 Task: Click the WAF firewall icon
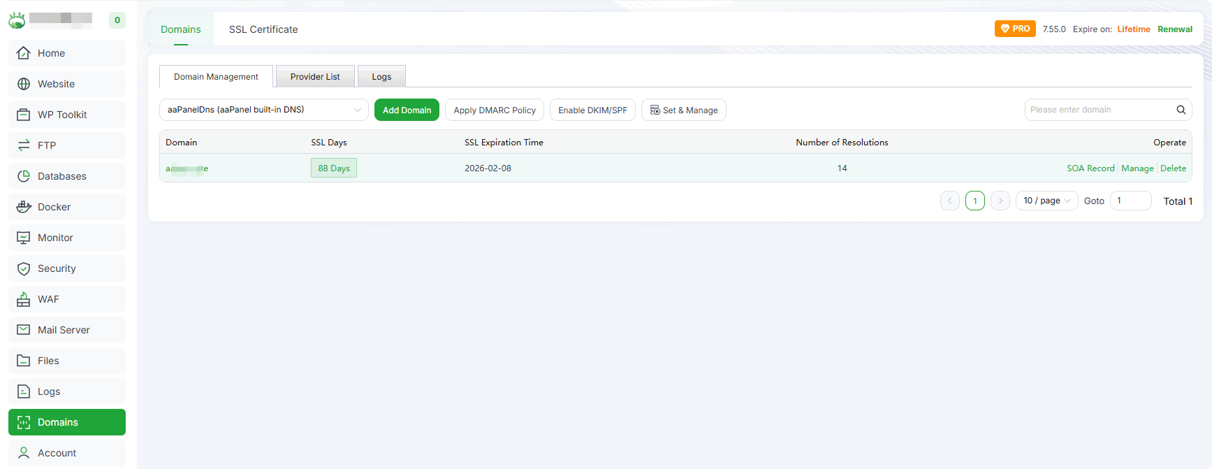point(24,299)
